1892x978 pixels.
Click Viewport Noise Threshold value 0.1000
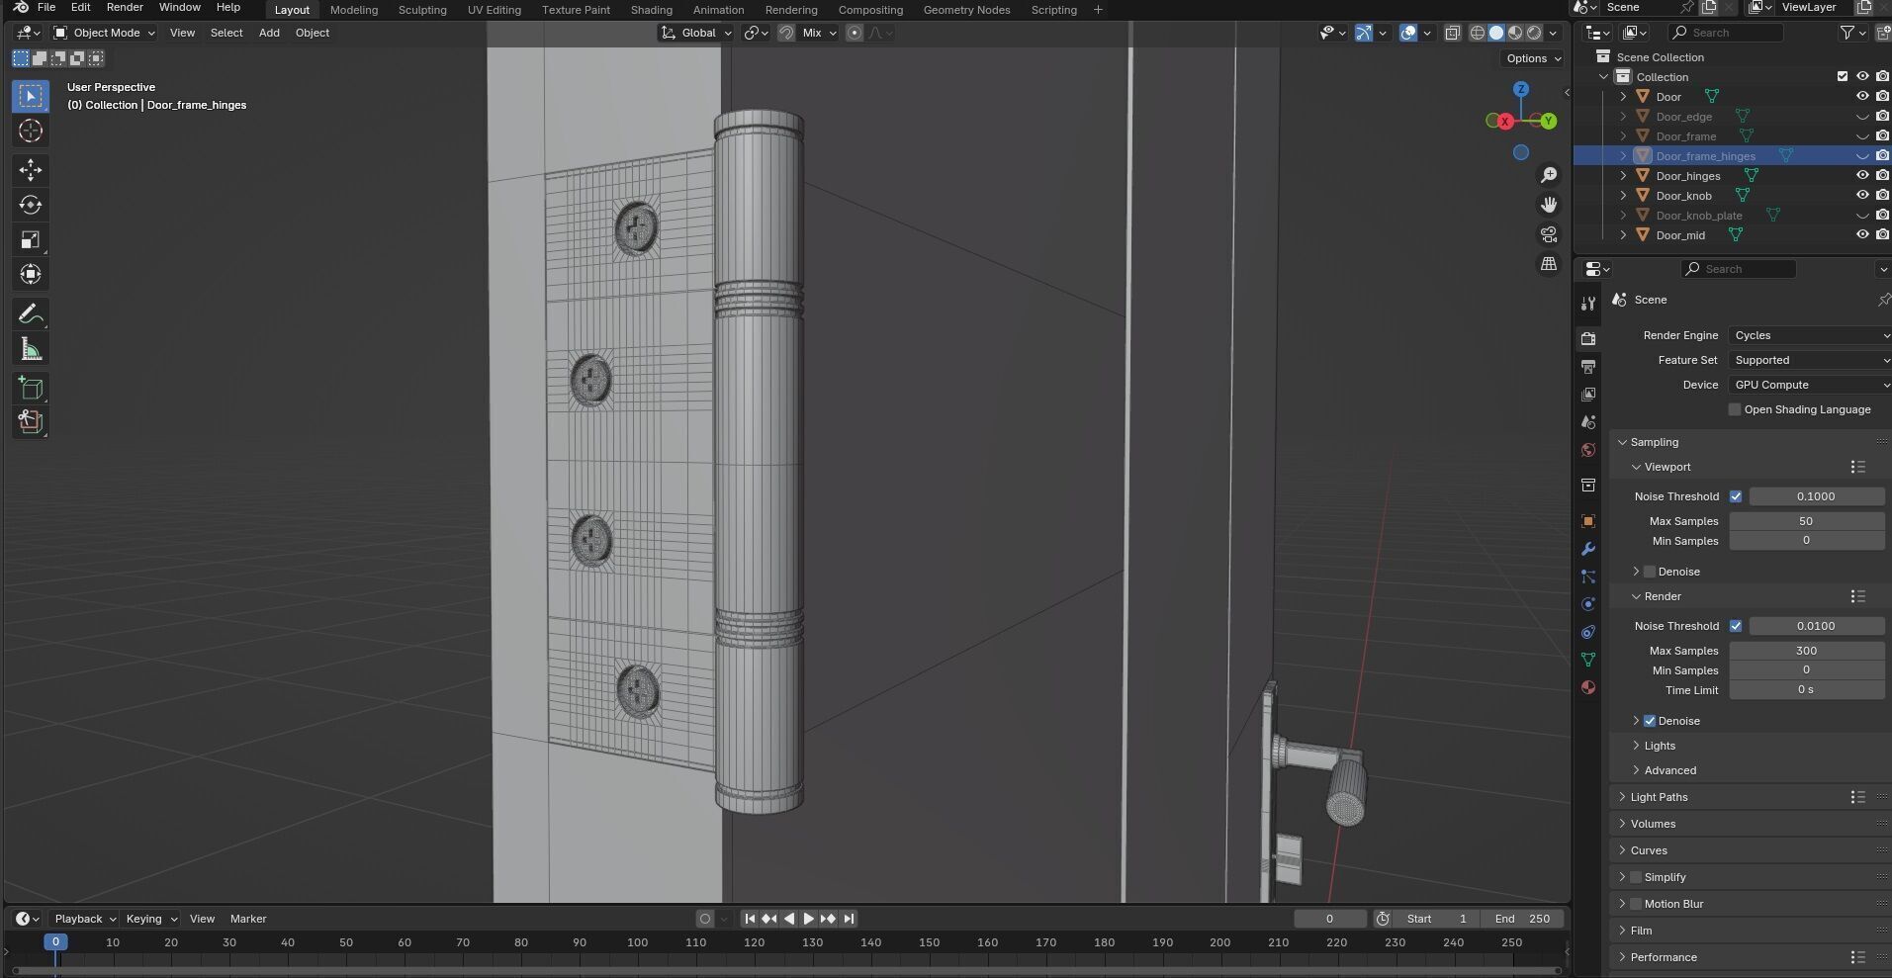click(1816, 496)
